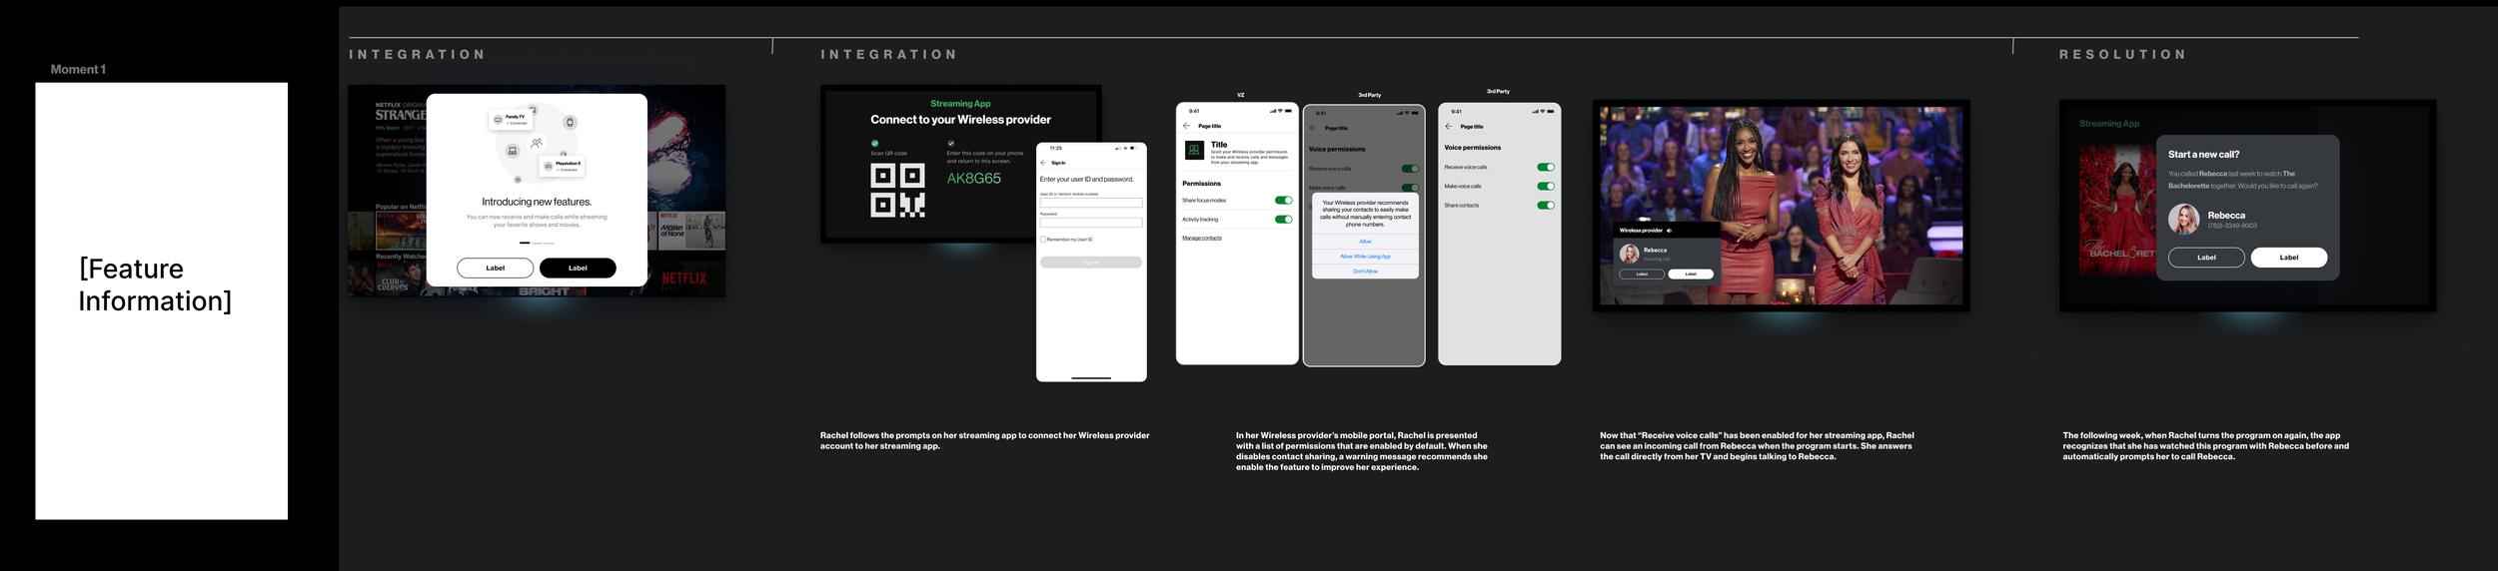Toggle Share contacts on rightmost phone
2498x571 pixels.
coord(1546,206)
